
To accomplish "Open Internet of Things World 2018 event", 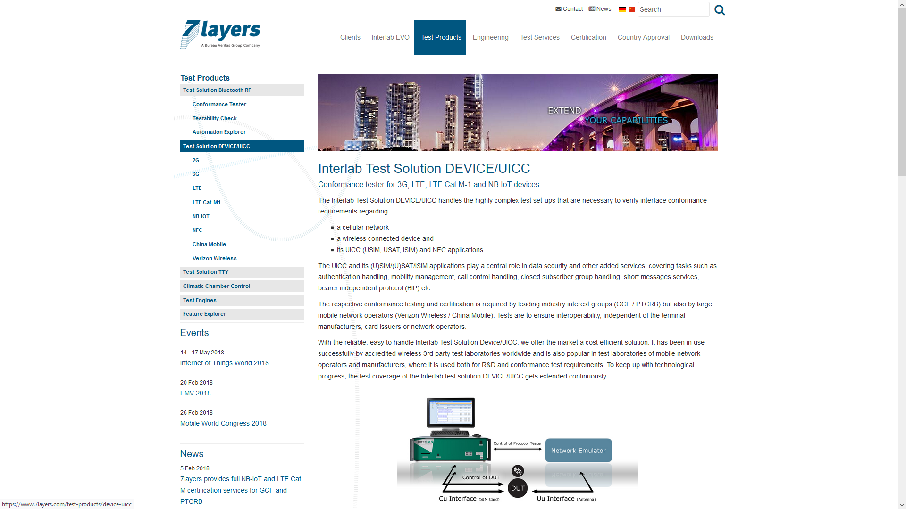I will coord(224,363).
